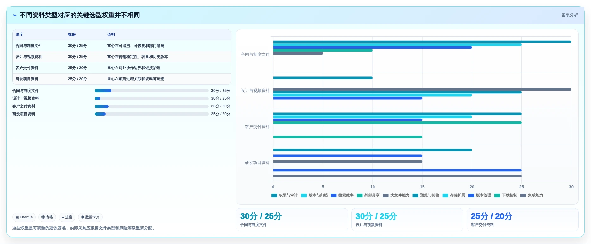The width and height of the screenshot is (591, 244).
Task: Toggle the 预览与传输 legend item
Action: [x=426, y=195]
